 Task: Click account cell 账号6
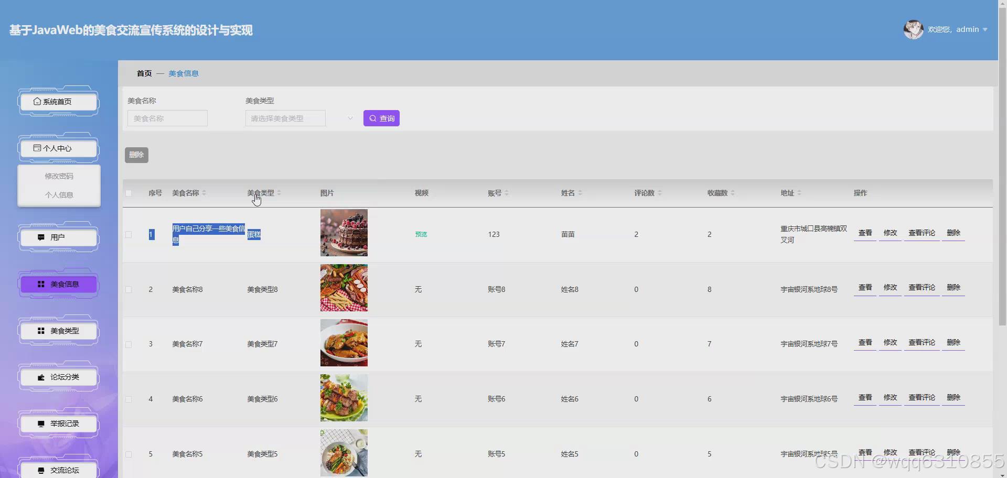coord(496,399)
